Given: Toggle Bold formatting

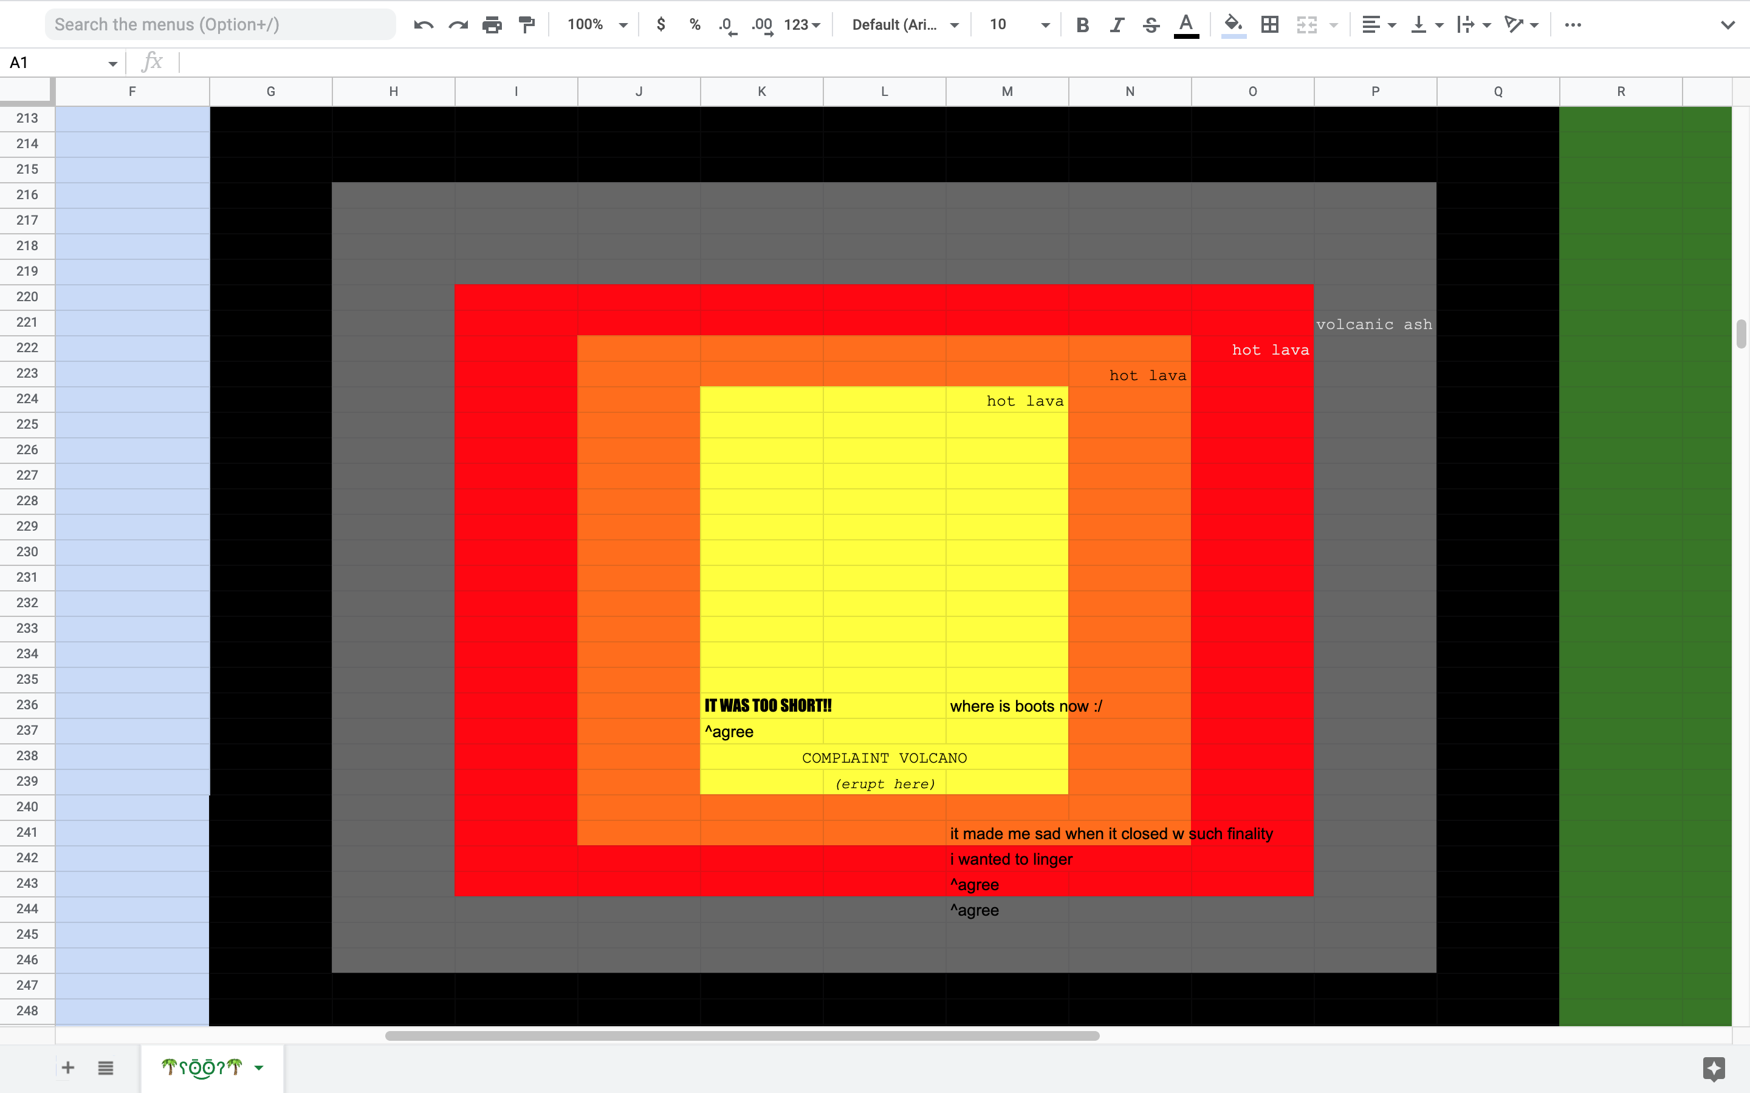Looking at the screenshot, I should pos(1082,26).
